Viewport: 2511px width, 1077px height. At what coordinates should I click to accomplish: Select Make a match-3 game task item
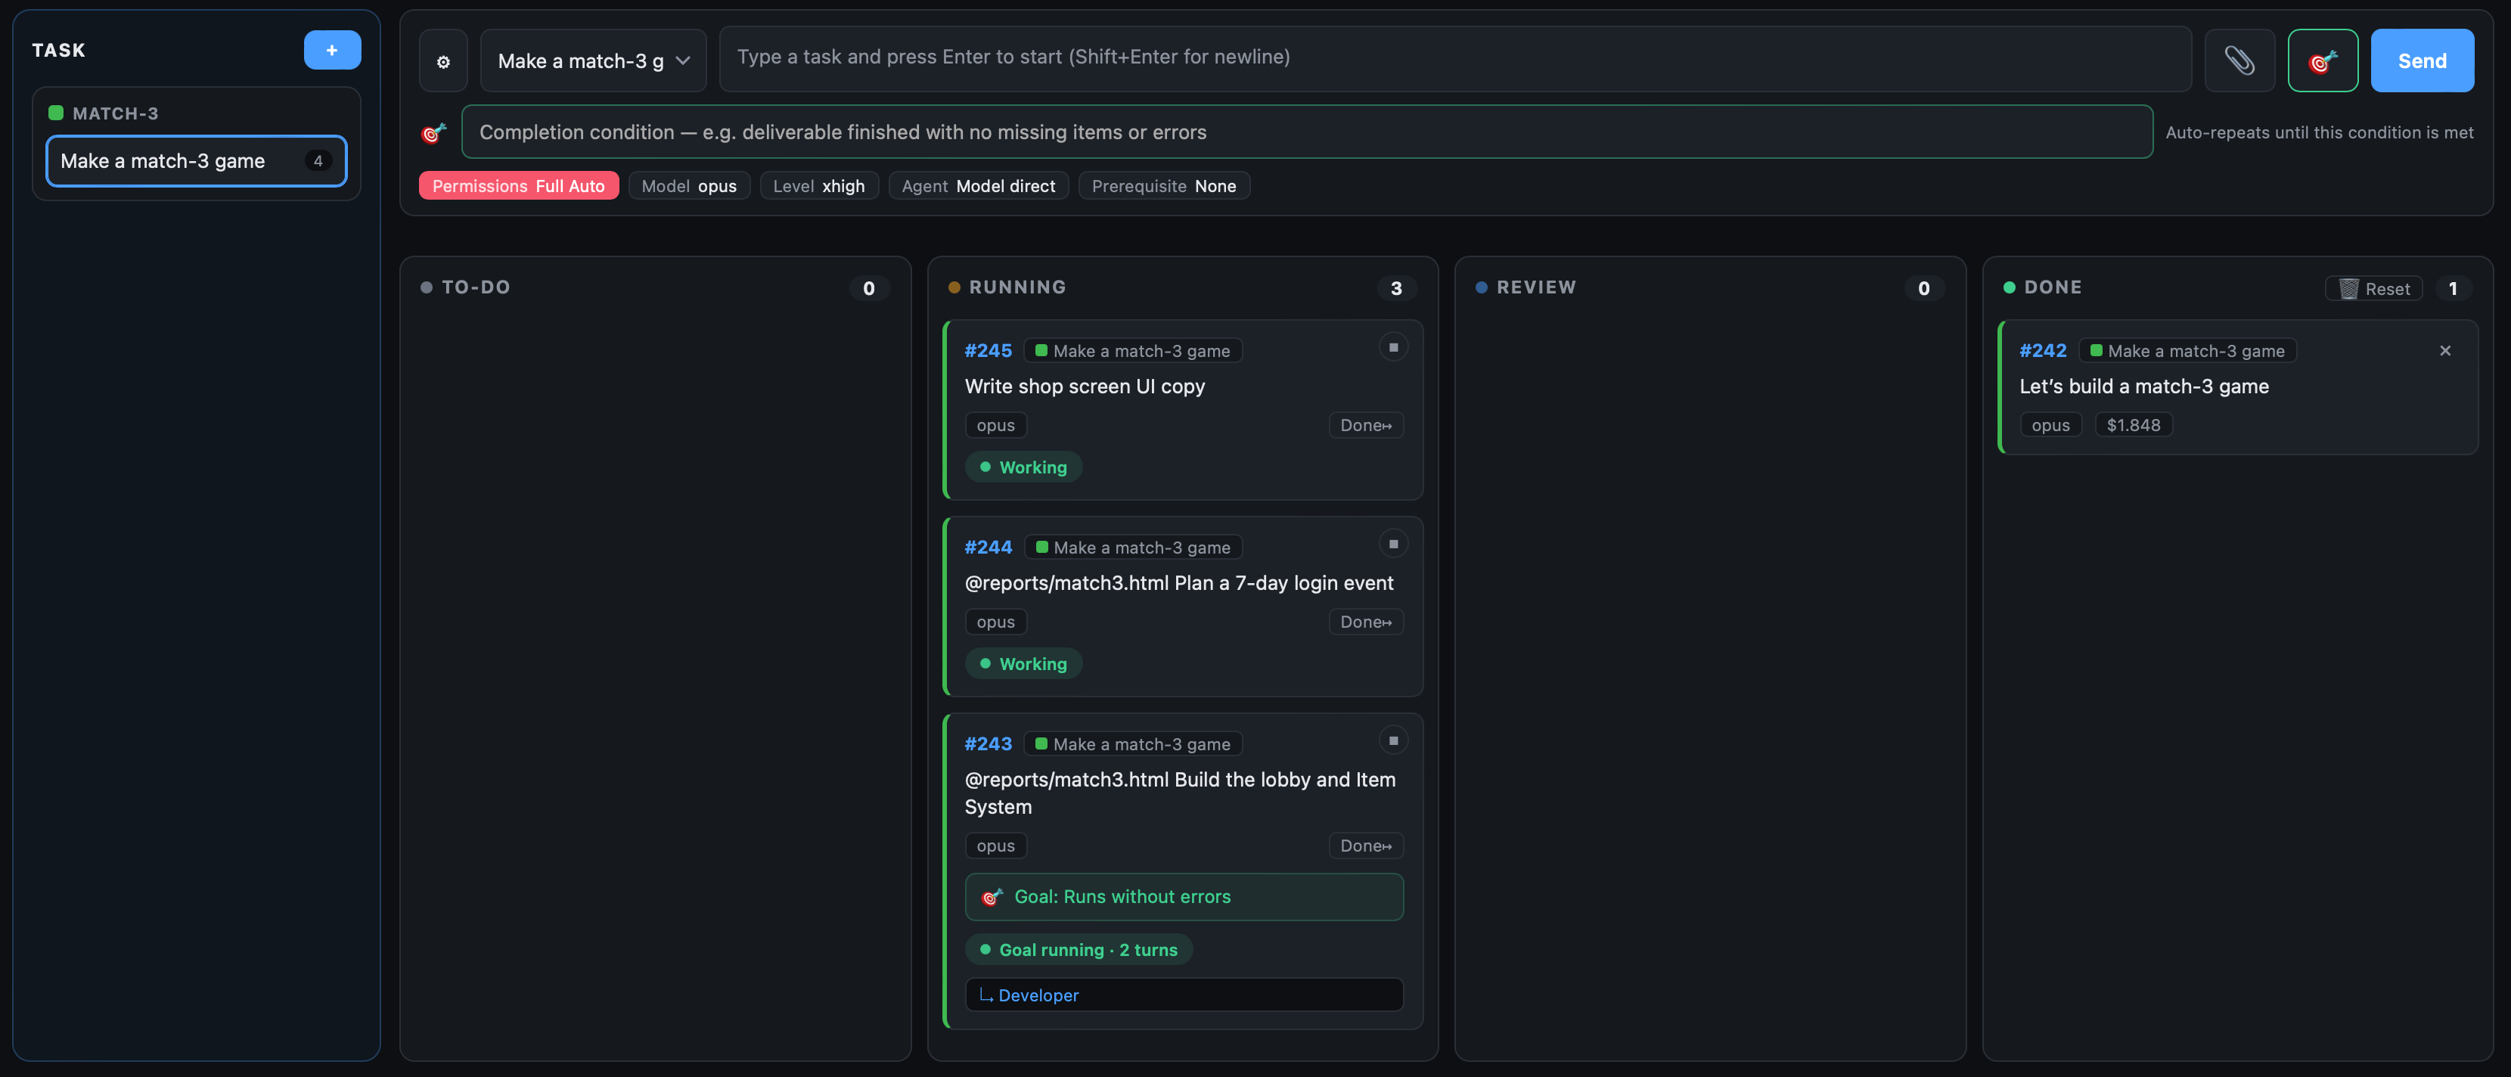196,161
